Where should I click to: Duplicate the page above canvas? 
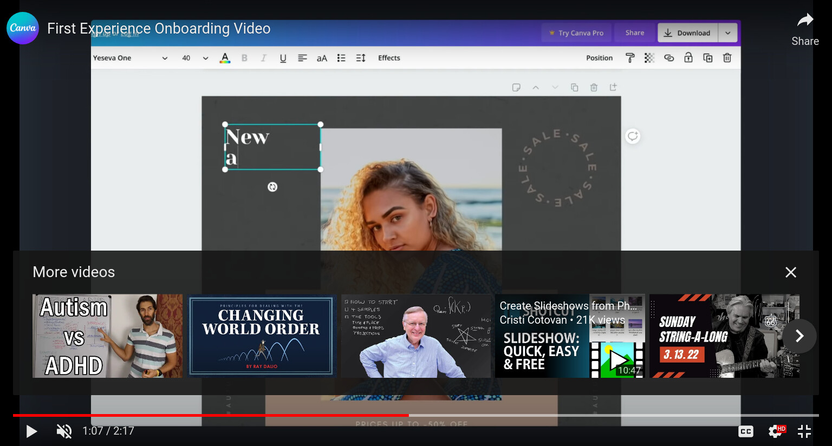click(x=575, y=88)
